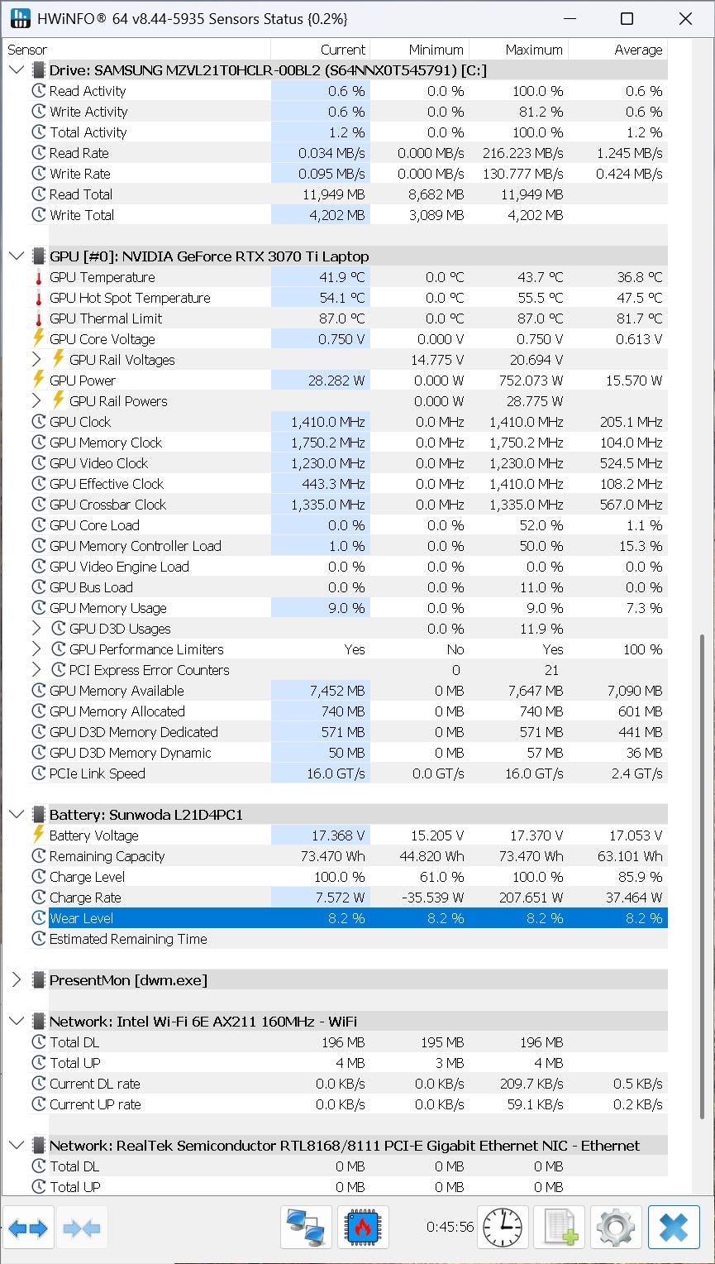Start logging with the document plus icon
Image resolution: width=715 pixels, height=1264 pixels.
tap(560, 1228)
